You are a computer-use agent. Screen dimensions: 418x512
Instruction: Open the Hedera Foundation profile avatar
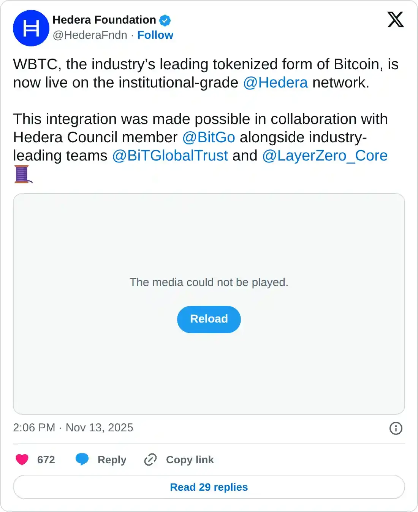tap(31, 28)
